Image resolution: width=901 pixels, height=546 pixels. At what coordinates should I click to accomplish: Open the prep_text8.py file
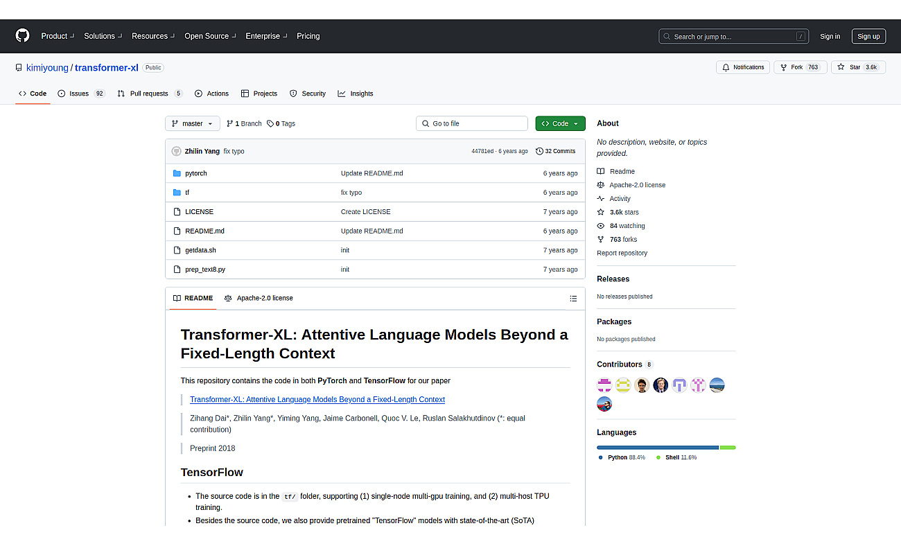[x=205, y=270]
